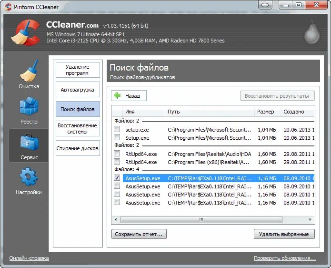Open Автозагрузка tab
331x268 pixels.
point(78,90)
